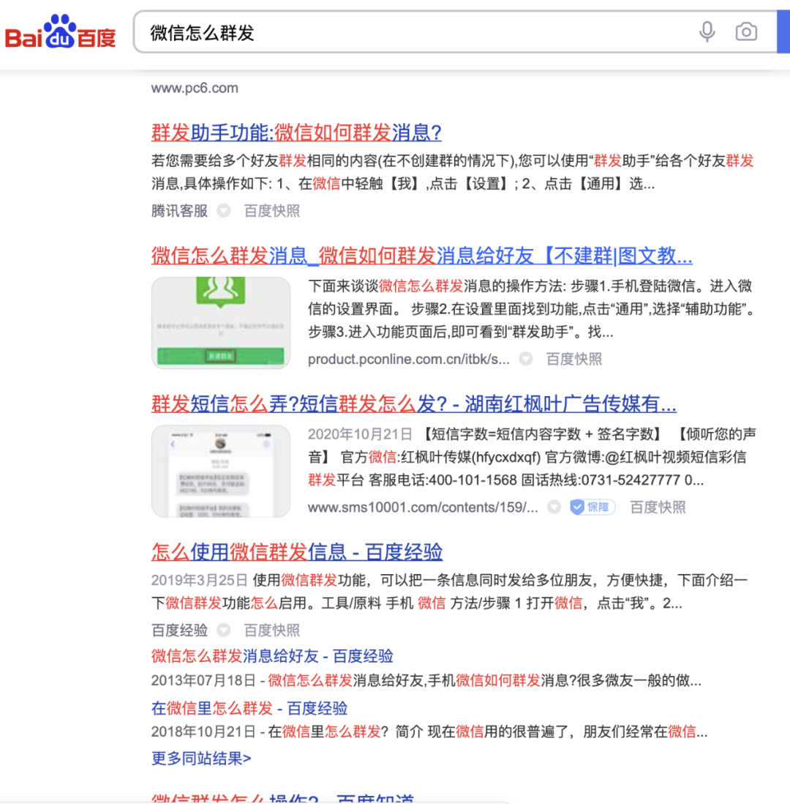The image size is (790, 804).
Task: Open result 群发短信怎么弄?短信群发怎么发?
Action: pyautogui.click(x=413, y=403)
